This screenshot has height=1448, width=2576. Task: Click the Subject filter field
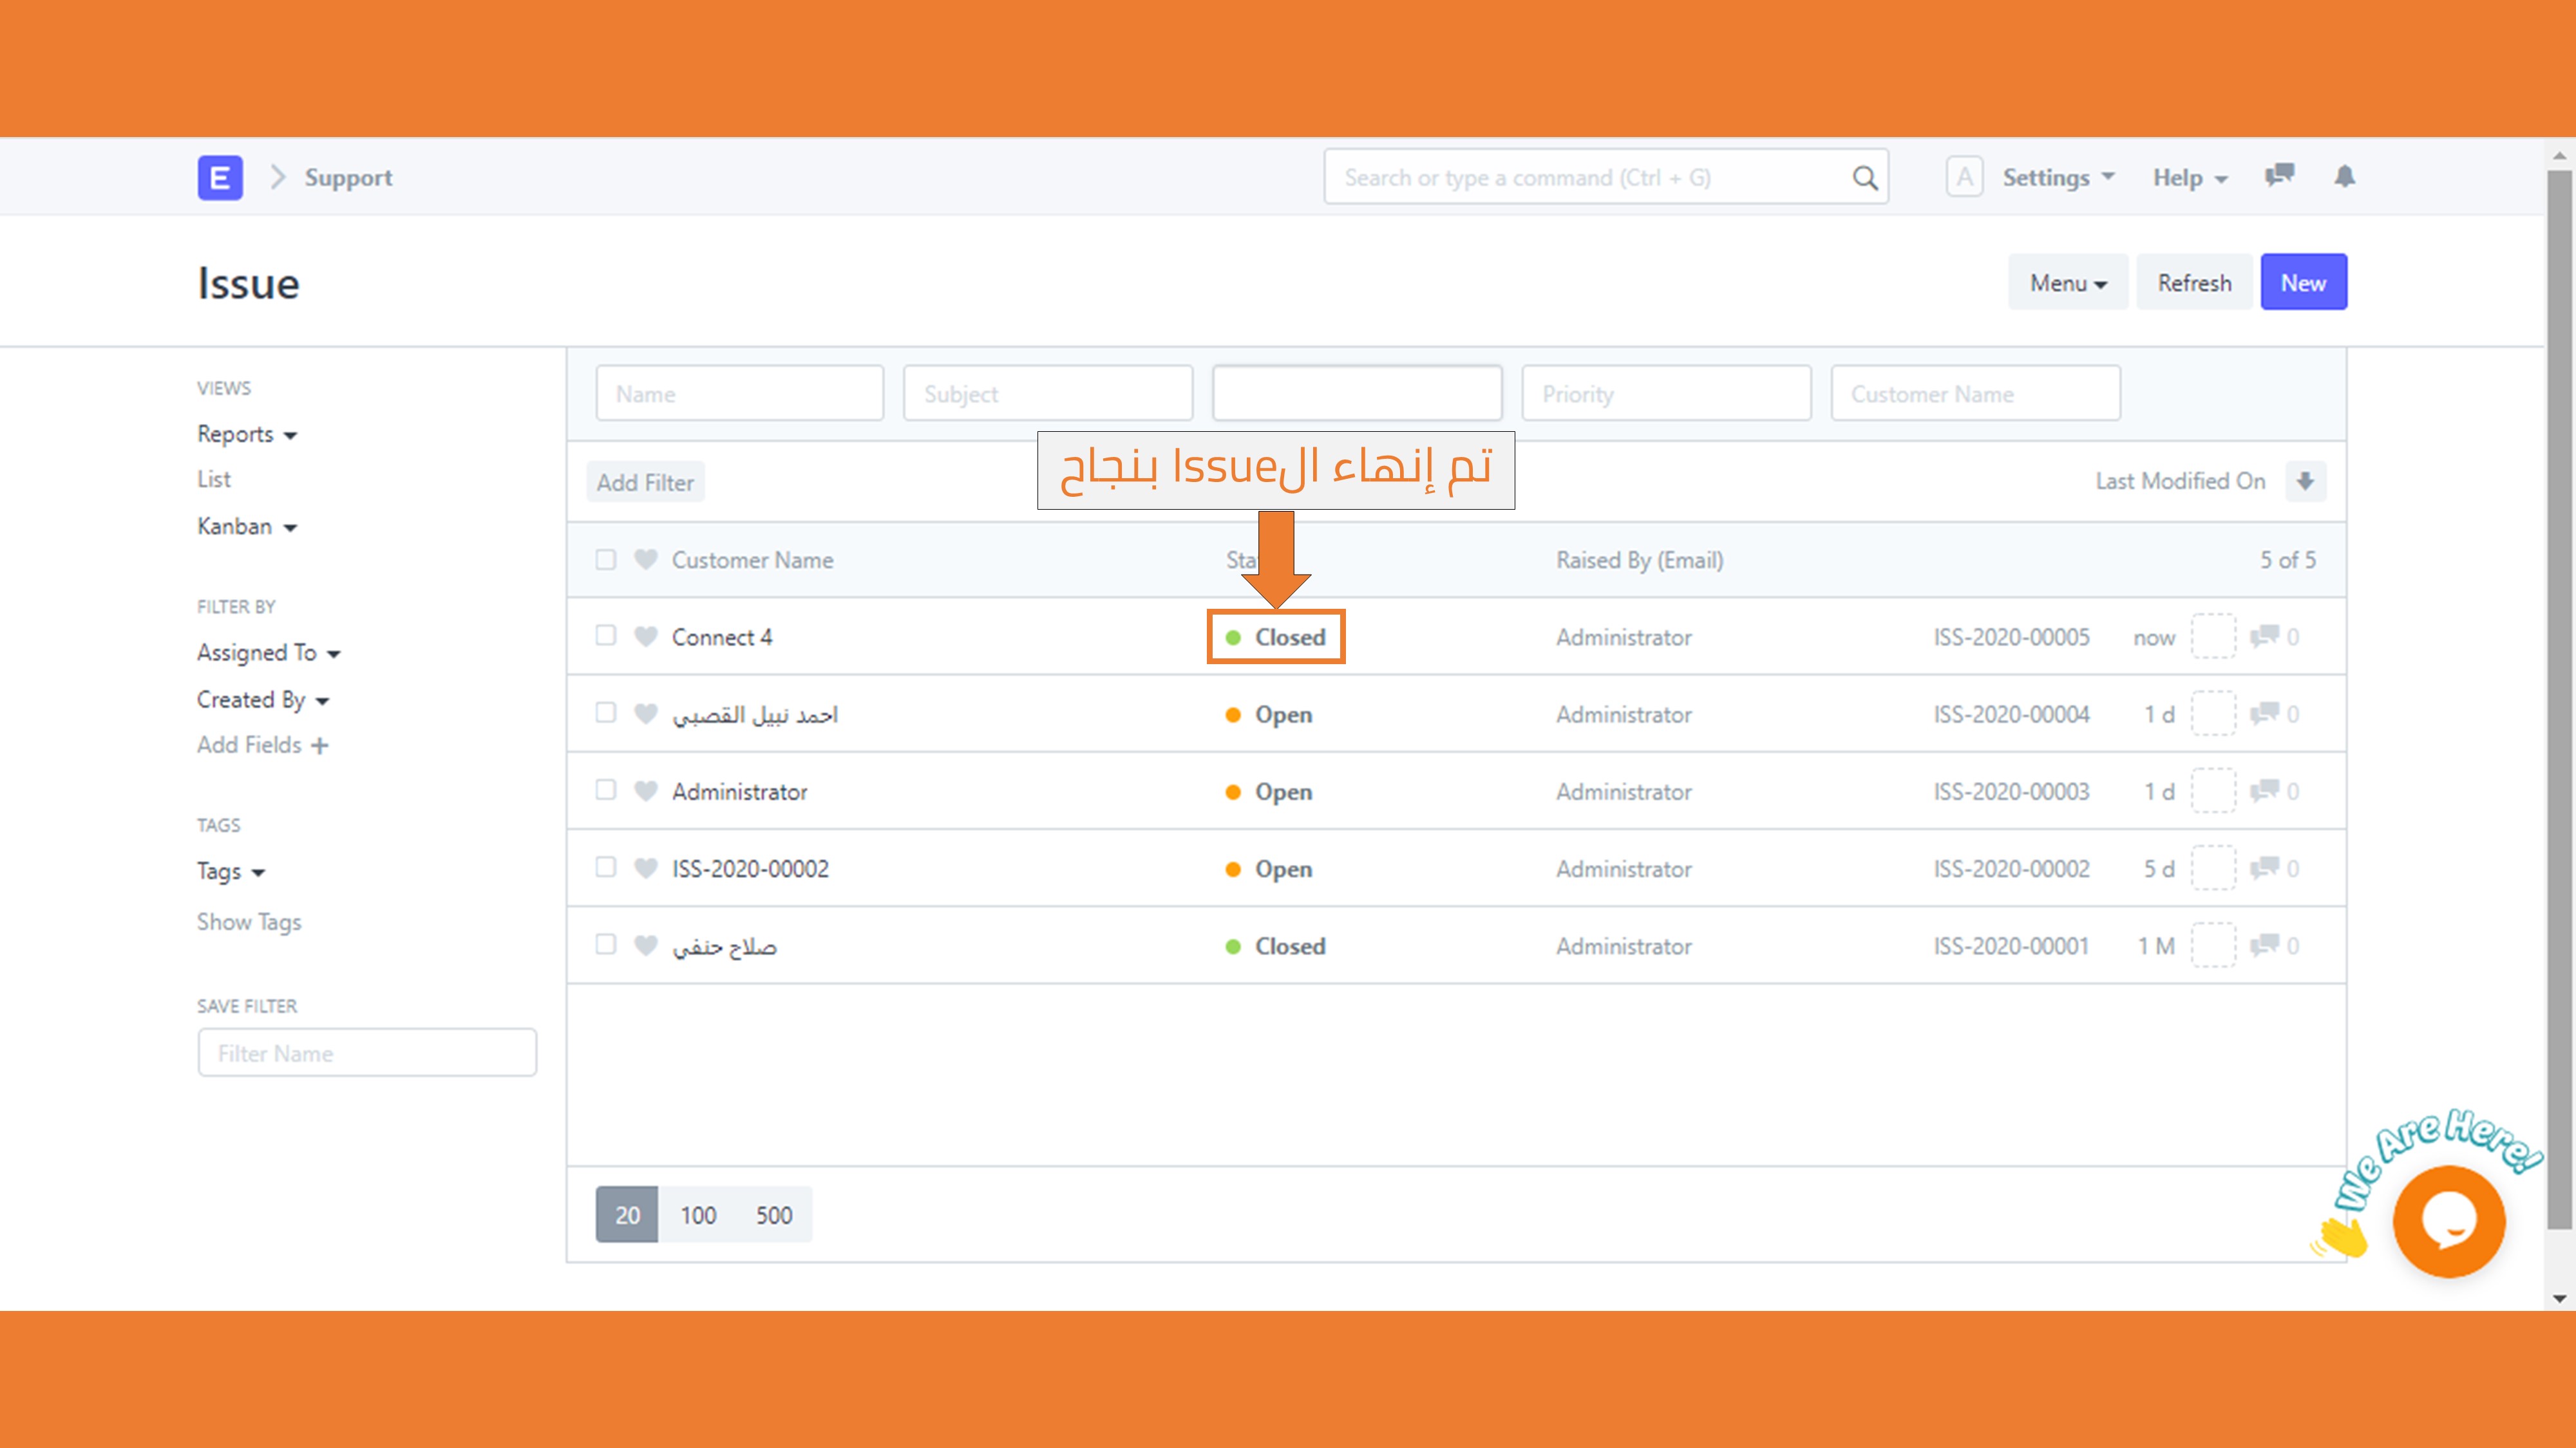pyautogui.click(x=1048, y=394)
